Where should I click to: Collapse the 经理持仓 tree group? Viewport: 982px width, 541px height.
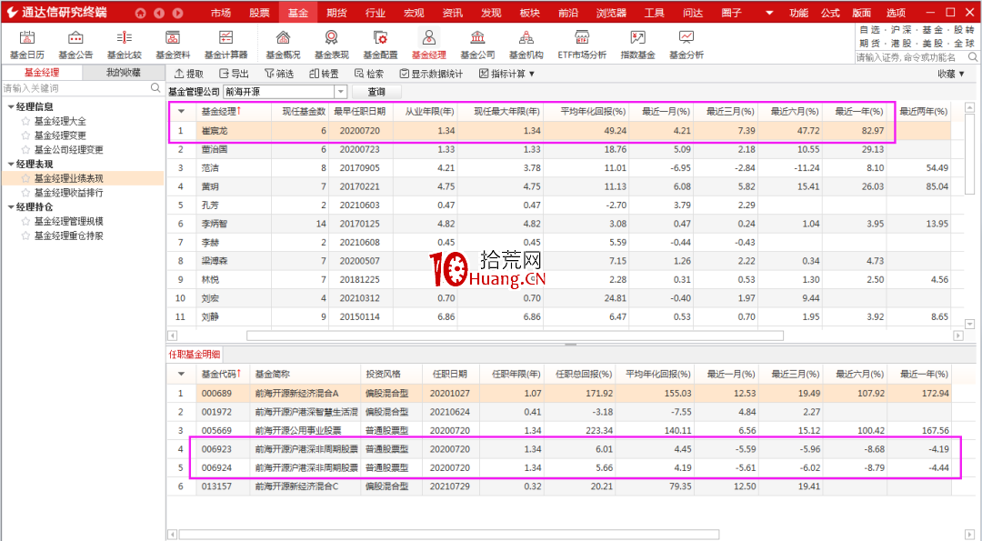[x=11, y=207]
